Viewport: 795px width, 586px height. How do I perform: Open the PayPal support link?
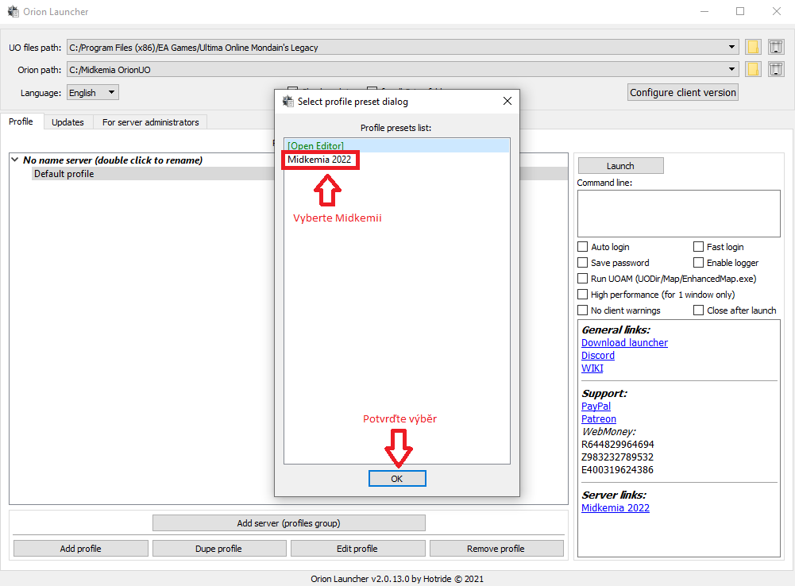click(596, 406)
